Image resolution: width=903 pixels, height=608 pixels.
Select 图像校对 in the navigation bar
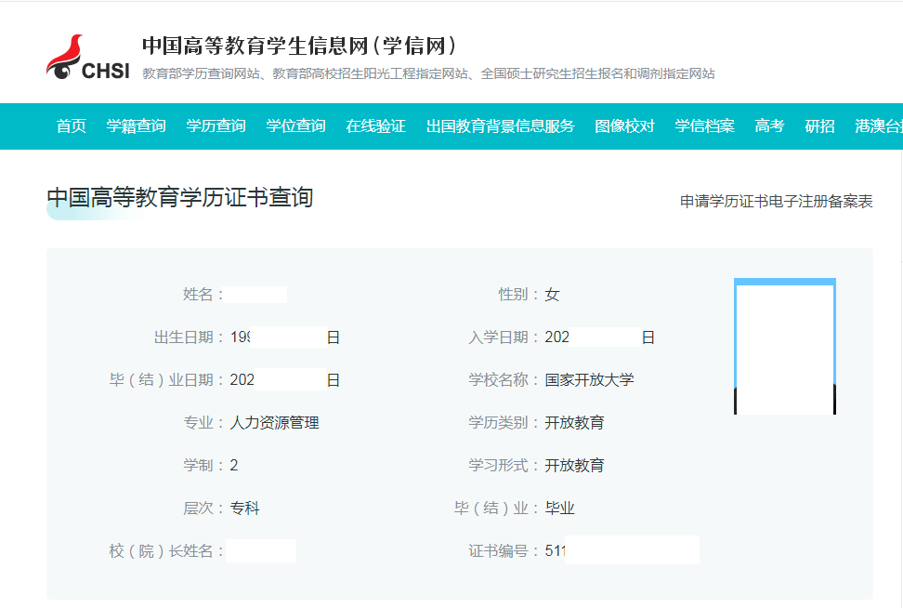625,126
